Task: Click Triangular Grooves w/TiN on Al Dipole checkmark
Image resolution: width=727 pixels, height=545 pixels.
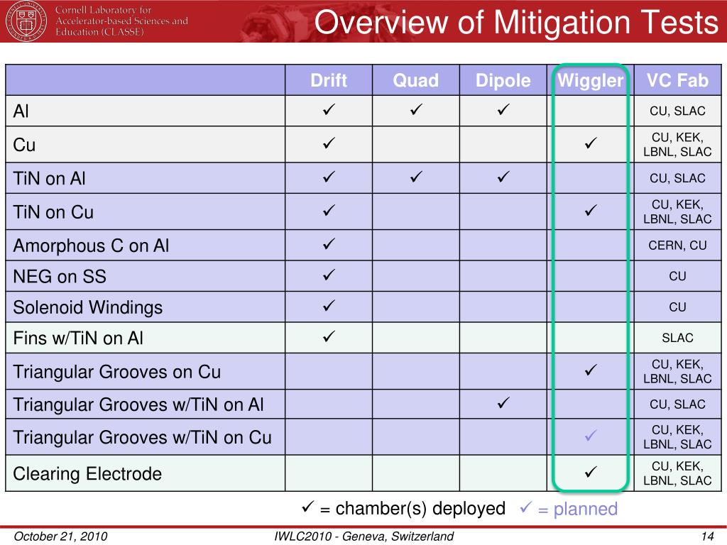Action: (x=503, y=403)
